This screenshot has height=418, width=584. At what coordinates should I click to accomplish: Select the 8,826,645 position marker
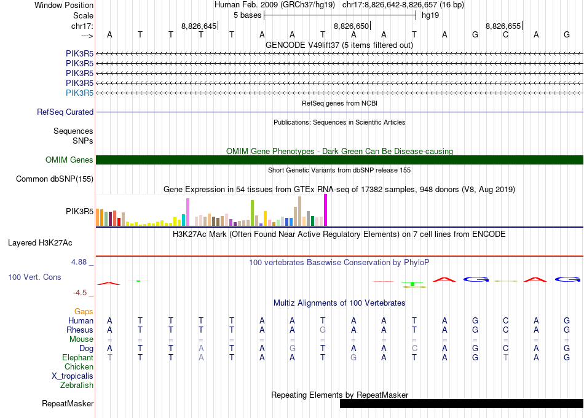199,26
